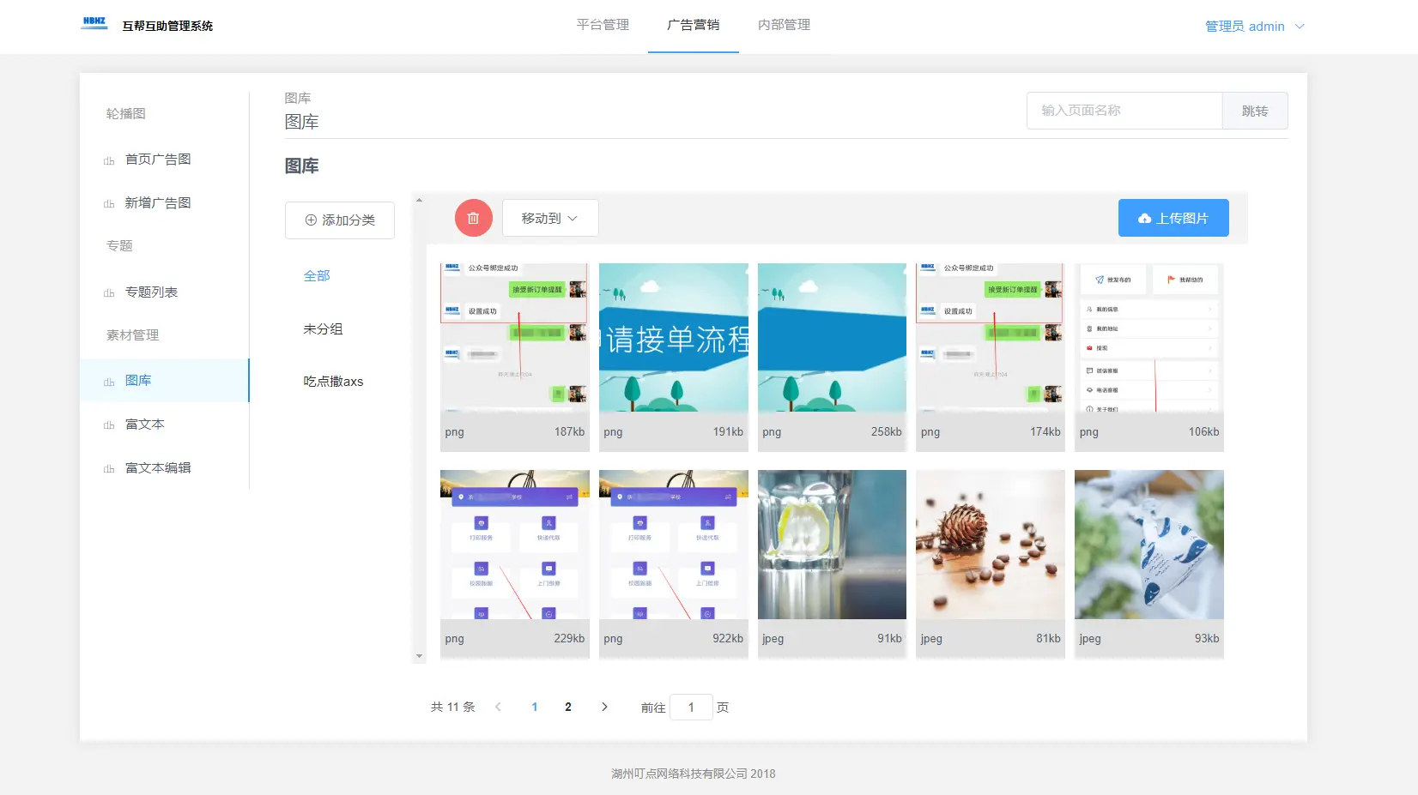This screenshot has height=795, width=1418.
Task: Switch to the 平台管理 tab
Action: click(x=603, y=25)
